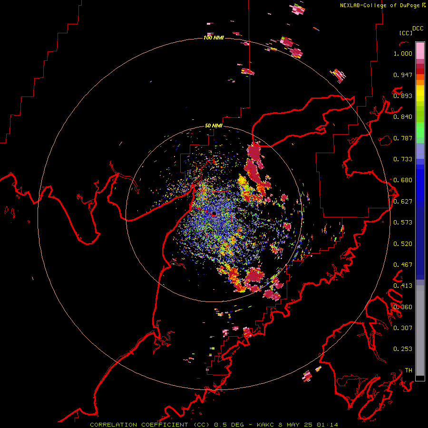Click the 0.680 legend value
The width and height of the screenshot is (428, 428).
click(x=403, y=180)
